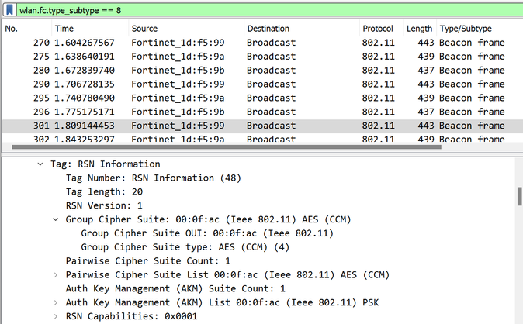
Task: Click the packet details vertical scrollbar thumb
Action: (518, 195)
